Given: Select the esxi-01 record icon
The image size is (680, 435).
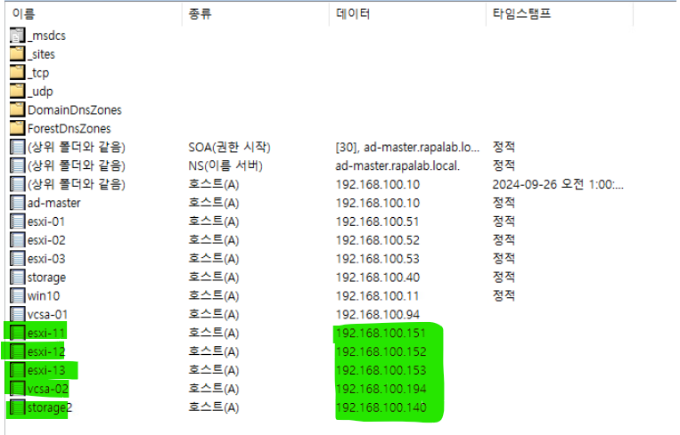Looking at the screenshot, I should (x=17, y=222).
